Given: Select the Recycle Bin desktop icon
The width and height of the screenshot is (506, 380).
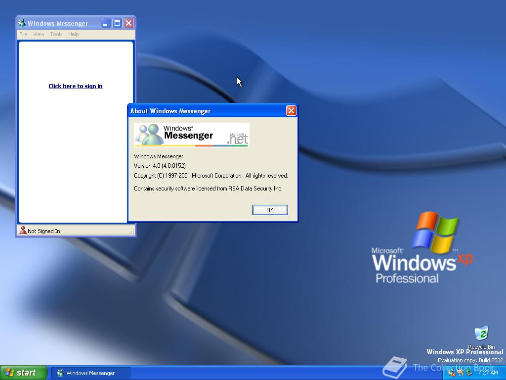Looking at the screenshot, I should click(x=481, y=337).
